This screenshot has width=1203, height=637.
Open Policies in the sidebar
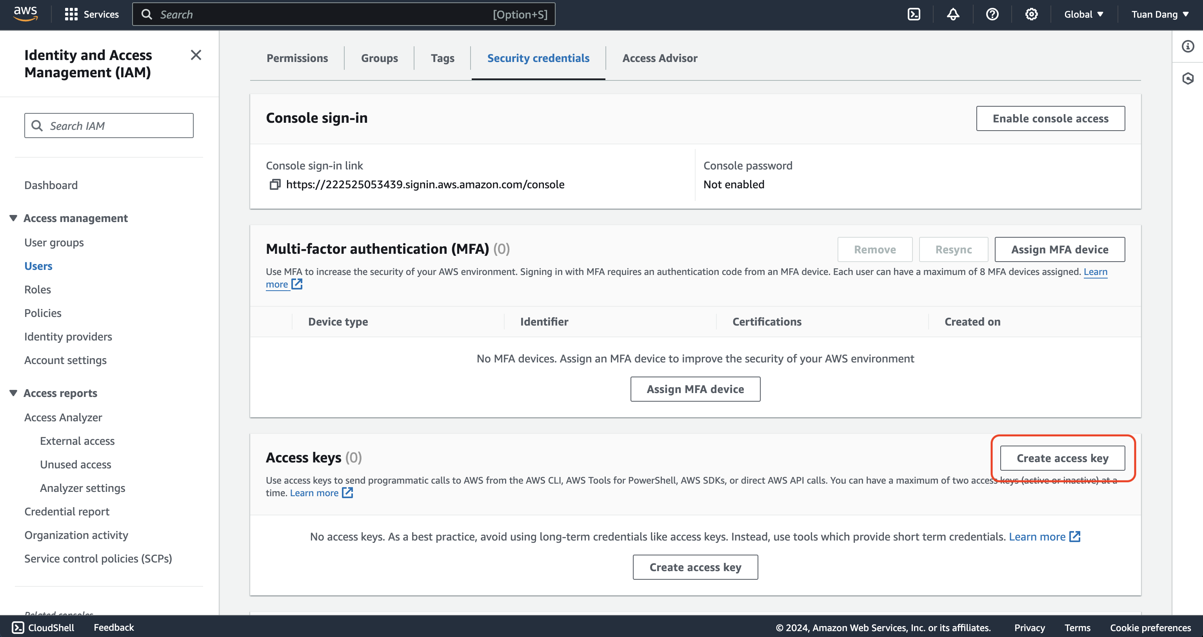pos(42,313)
